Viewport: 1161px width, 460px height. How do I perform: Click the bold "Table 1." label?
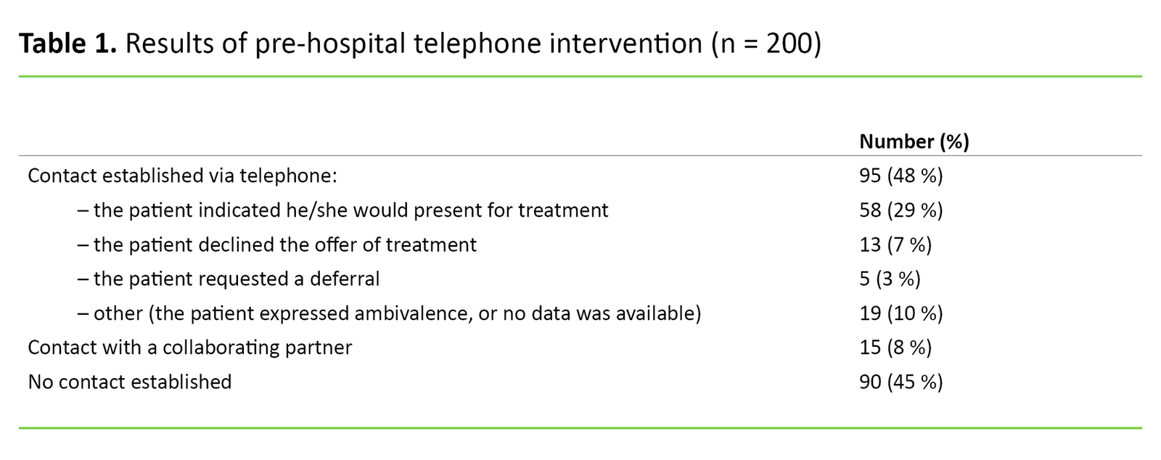67,44
